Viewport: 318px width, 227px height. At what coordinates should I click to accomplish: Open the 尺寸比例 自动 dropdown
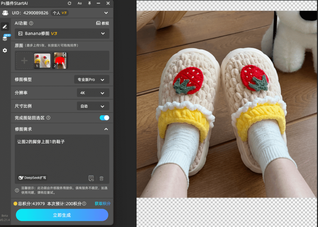pos(93,106)
